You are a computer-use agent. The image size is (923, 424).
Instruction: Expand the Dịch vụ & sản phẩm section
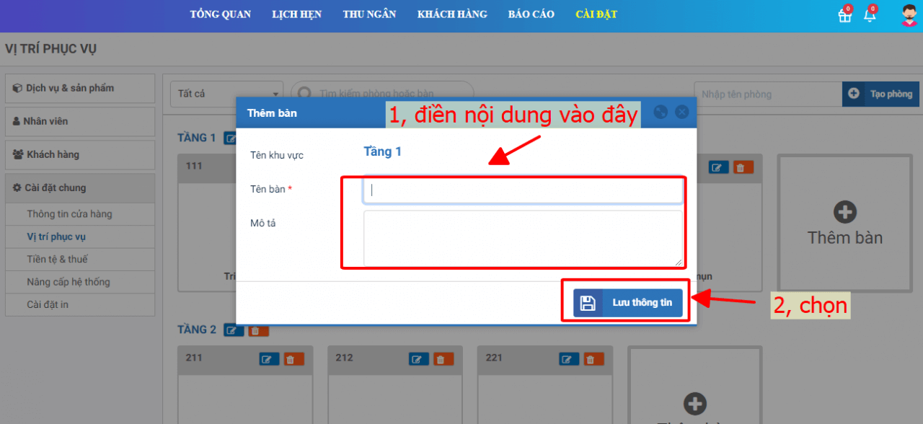80,88
